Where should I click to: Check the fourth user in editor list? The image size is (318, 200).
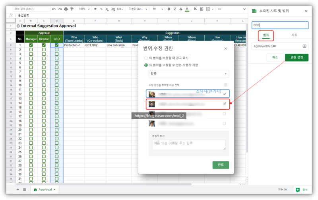coord(224,124)
